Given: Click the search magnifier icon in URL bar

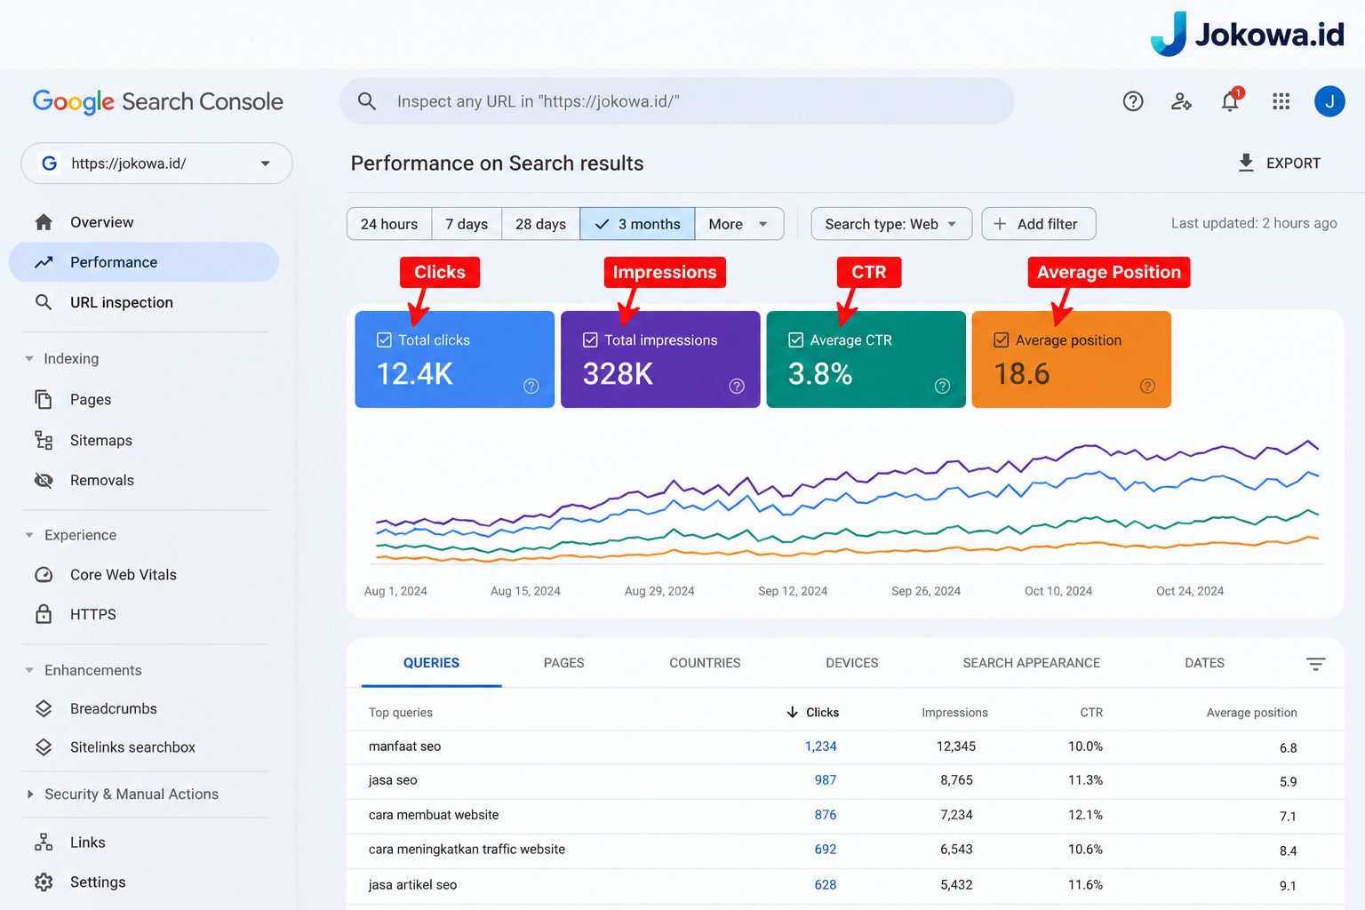Looking at the screenshot, I should click(367, 101).
